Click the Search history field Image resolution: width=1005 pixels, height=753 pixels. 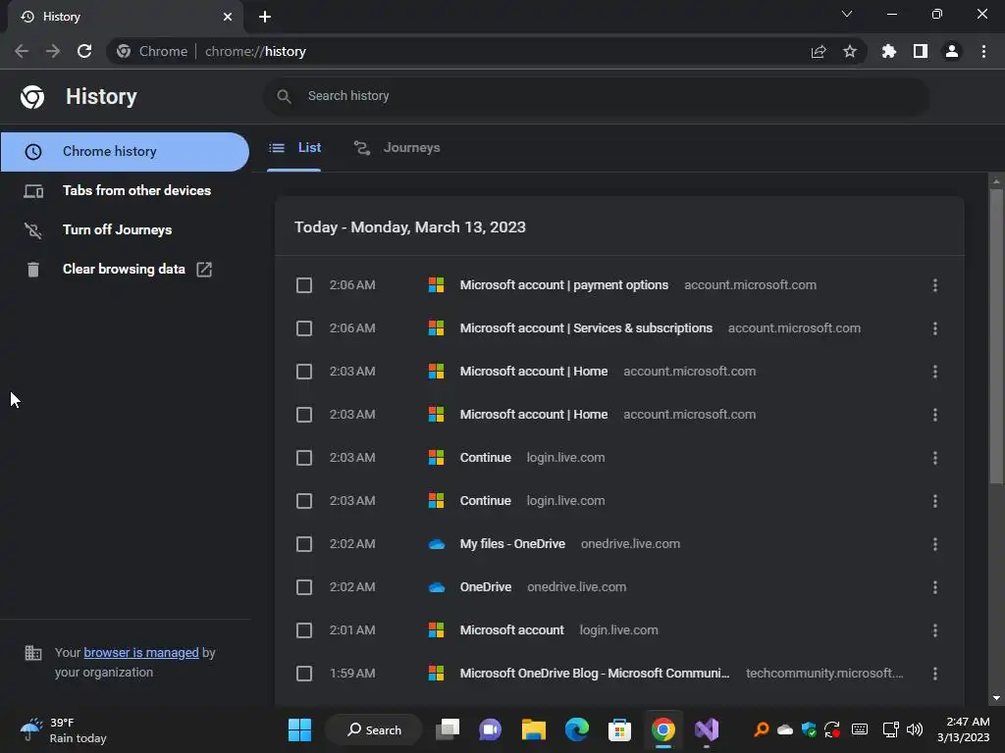pos(597,96)
